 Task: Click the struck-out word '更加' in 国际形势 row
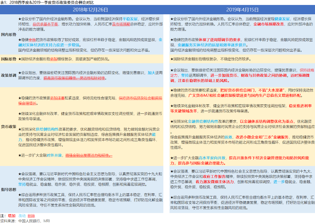[54, 59]
